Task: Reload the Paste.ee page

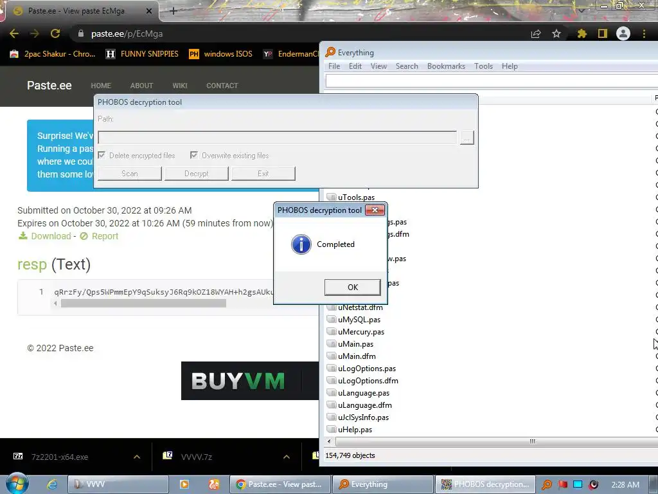Action: click(x=55, y=33)
